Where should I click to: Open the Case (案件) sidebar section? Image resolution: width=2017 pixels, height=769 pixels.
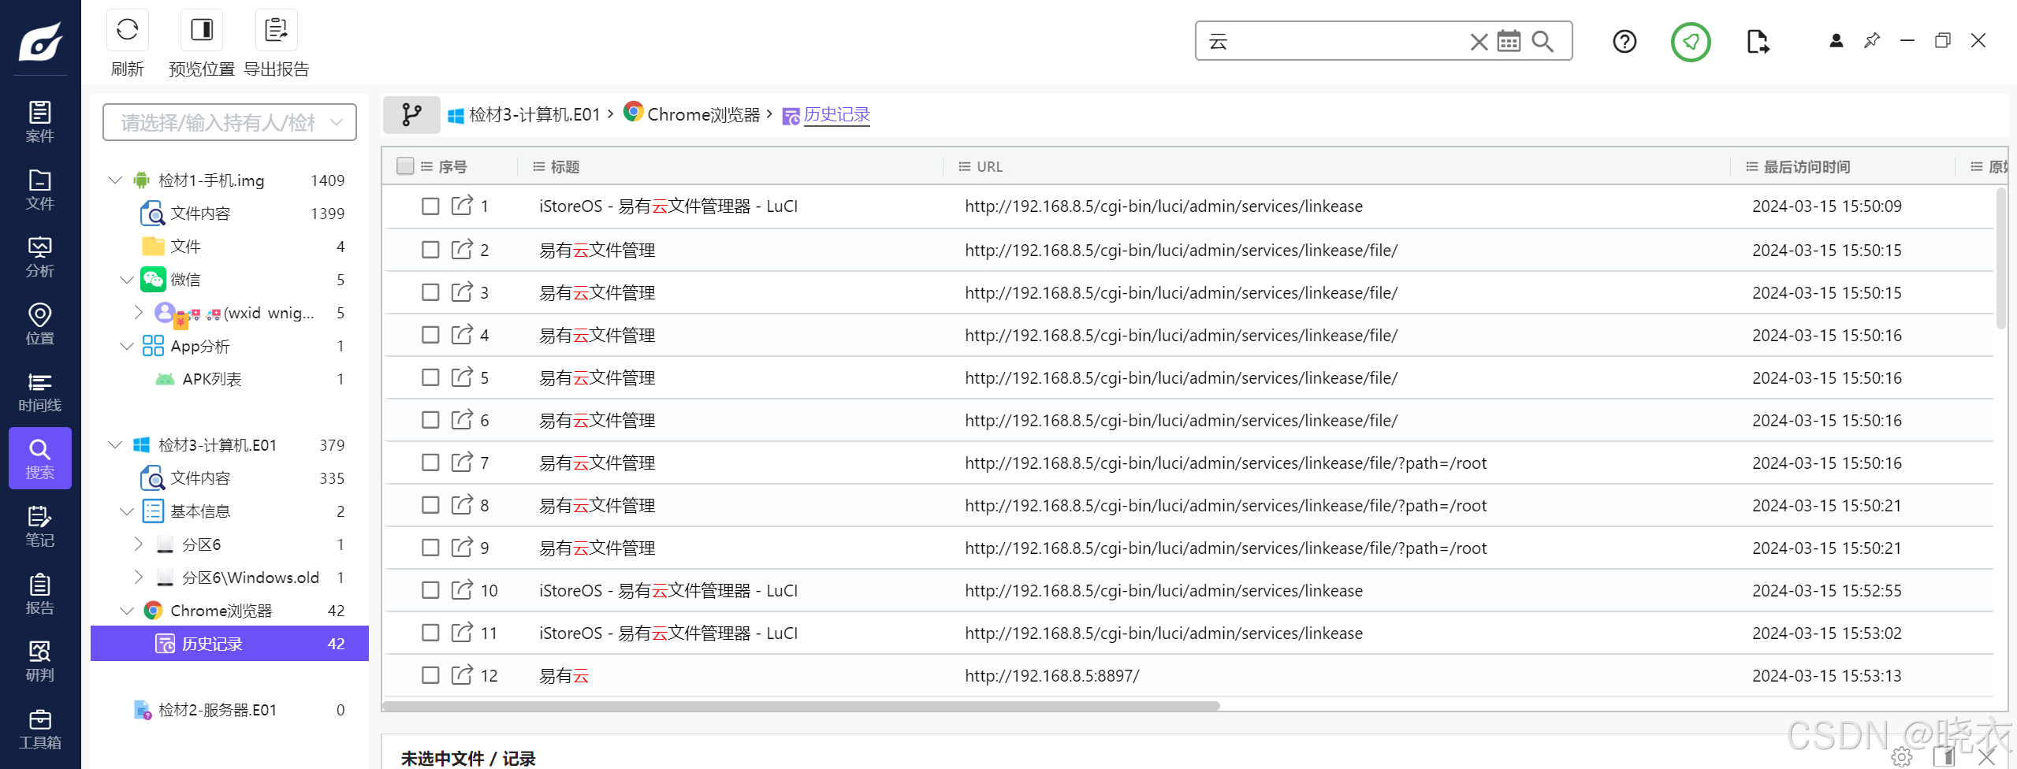coord(39,122)
